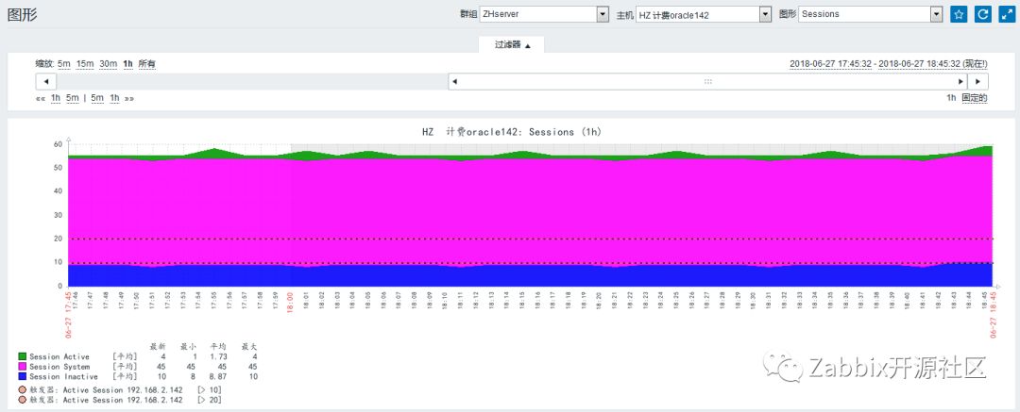Click the »» jump-forward link
Viewport: 1020px width, 412px height.
click(129, 98)
